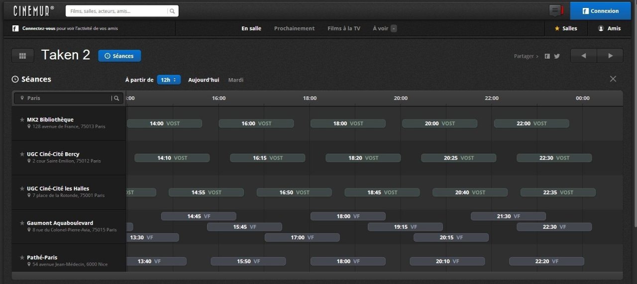This screenshot has width=637, height=284.
Task: Open the En salle tab
Action: [251, 28]
